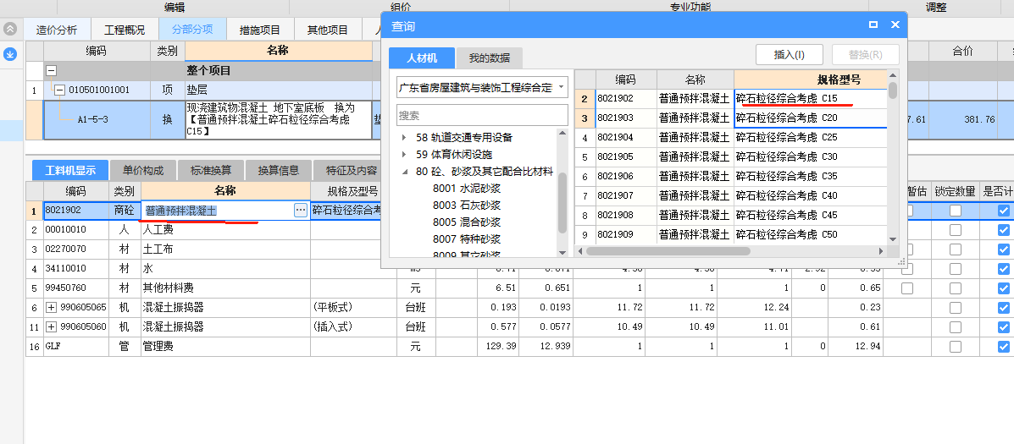
Task: Select the 8021903 C20 result row
Action: [731, 118]
